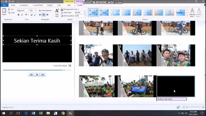
Task: Switch to the Visual Effects tab
Action: tap(38, 5)
